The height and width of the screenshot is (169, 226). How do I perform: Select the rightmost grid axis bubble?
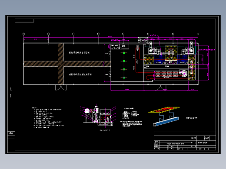coord(198,34)
